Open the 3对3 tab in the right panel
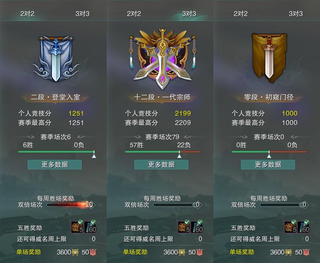320x263 pixels. click(296, 14)
